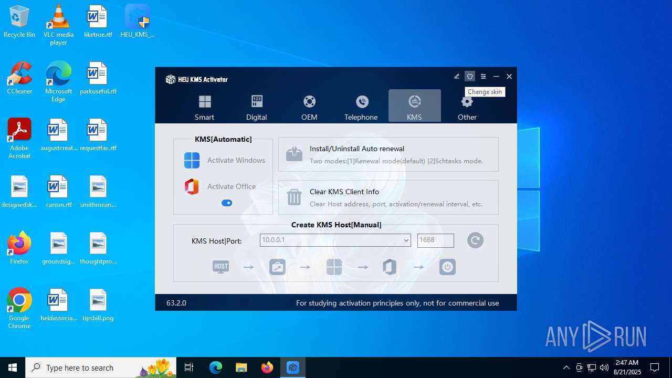
Task: Open the notification center icon
Action: [x=655, y=367]
